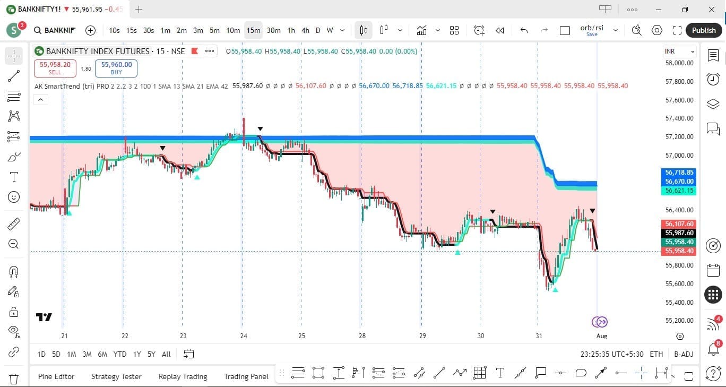Viewport: 726px width, 387px height.
Task: Select the brush drawing tool
Action: (14, 157)
